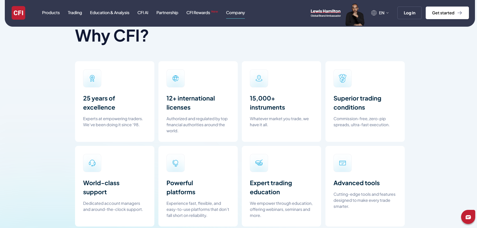
Task: Click the advanced tools window icon
Action: [343, 163]
